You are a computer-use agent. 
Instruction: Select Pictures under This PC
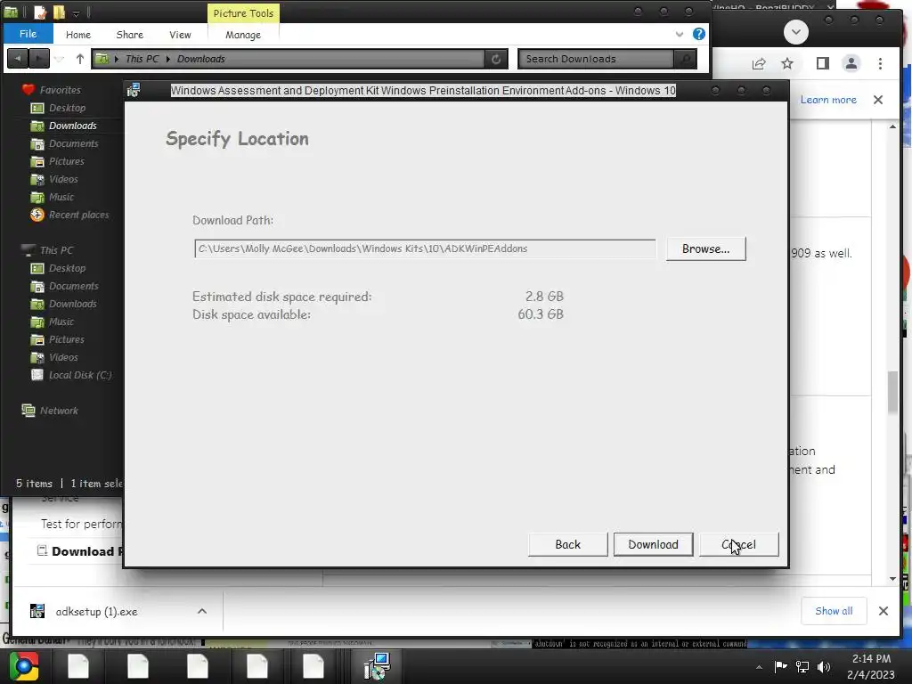[66, 339]
